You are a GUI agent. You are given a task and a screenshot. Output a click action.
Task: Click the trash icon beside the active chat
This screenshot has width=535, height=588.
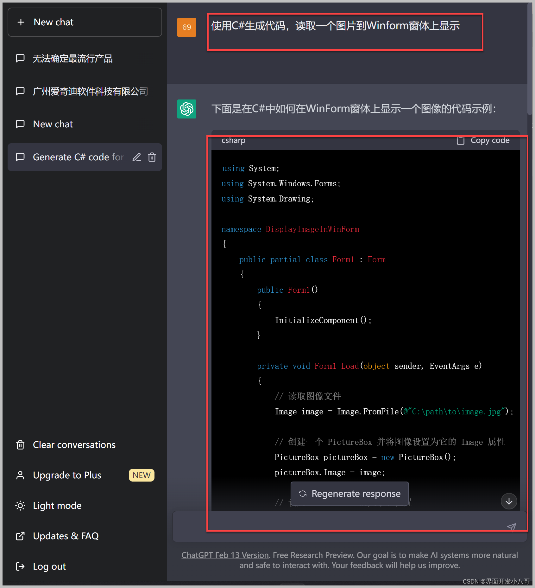[152, 157]
